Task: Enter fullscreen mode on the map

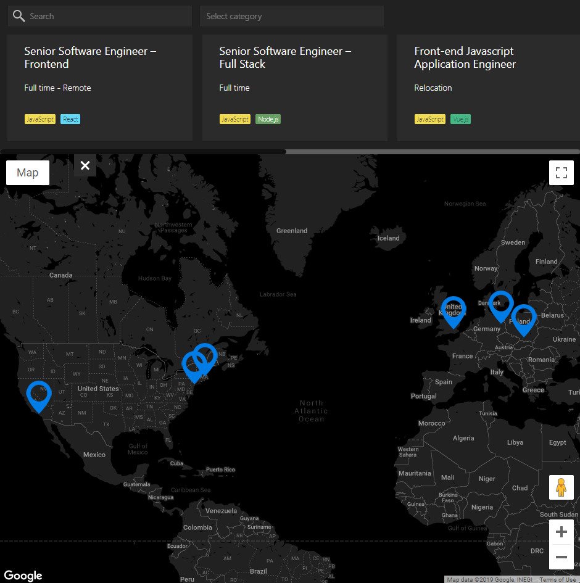Action: click(561, 173)
